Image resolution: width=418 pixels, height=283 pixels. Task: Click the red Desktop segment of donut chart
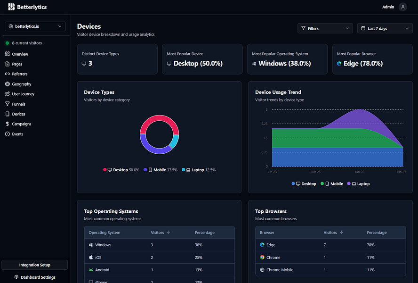pos(160,118)
